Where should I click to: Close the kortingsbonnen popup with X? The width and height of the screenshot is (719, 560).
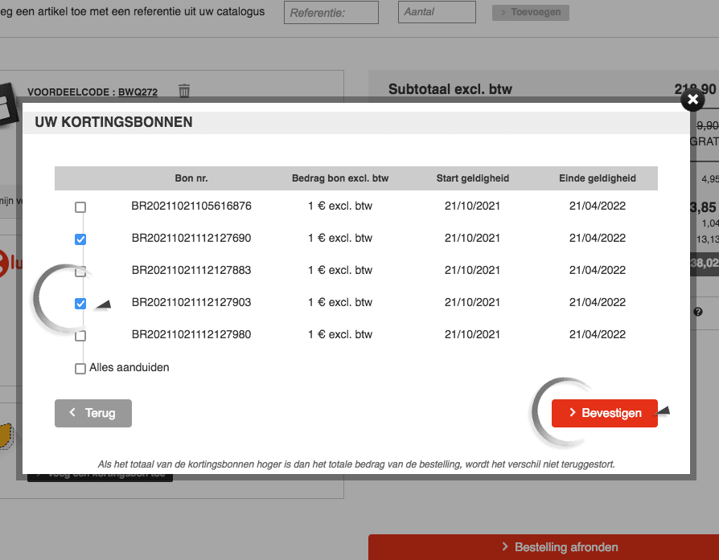point(692,100)
